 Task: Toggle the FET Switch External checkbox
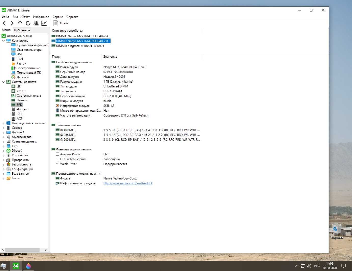tap(58, 159)
